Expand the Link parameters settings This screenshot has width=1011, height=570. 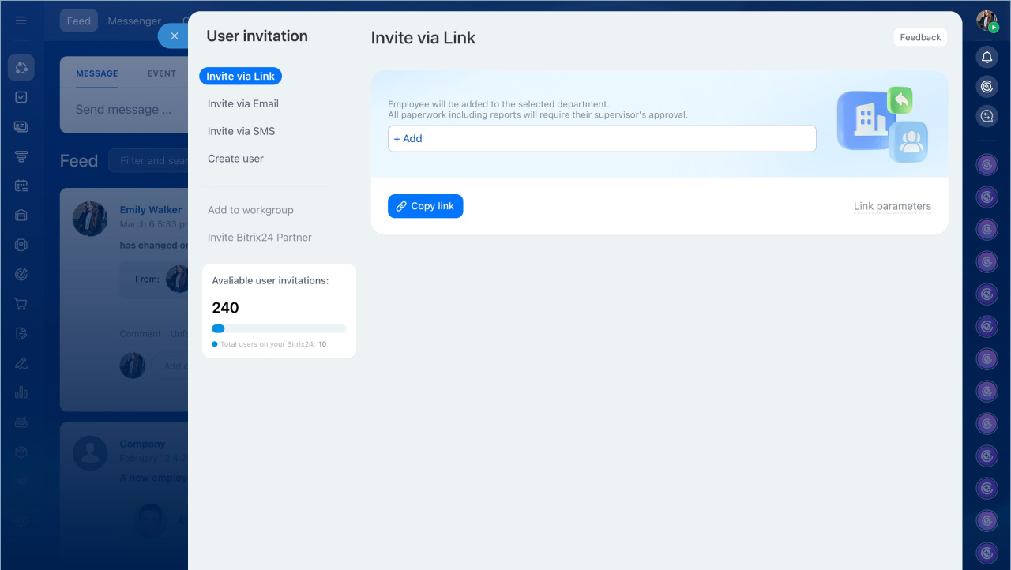pyautogui.click(x=892, y=207)
